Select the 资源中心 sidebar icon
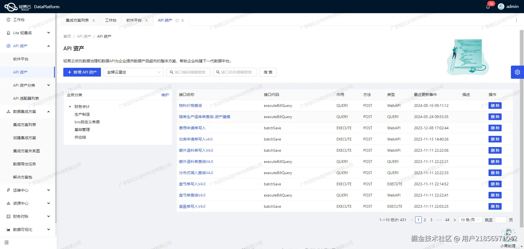The image size is (524, 249). point(8,203)
